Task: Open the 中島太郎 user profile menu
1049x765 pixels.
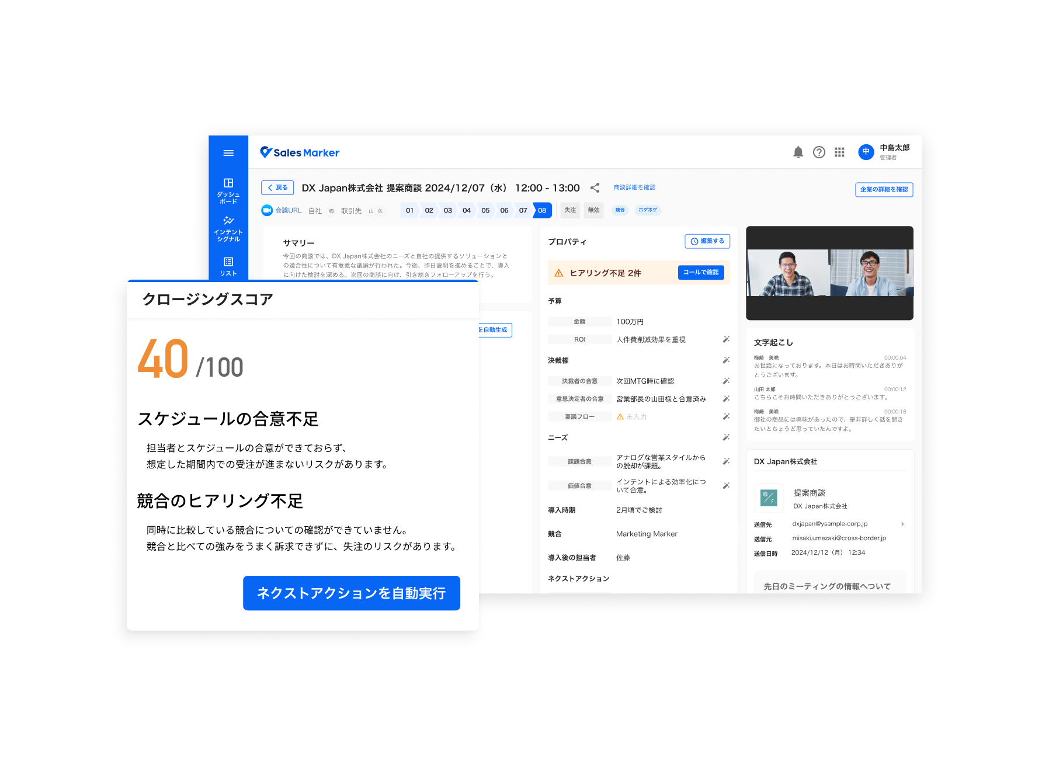Action: tap(884, 152)
